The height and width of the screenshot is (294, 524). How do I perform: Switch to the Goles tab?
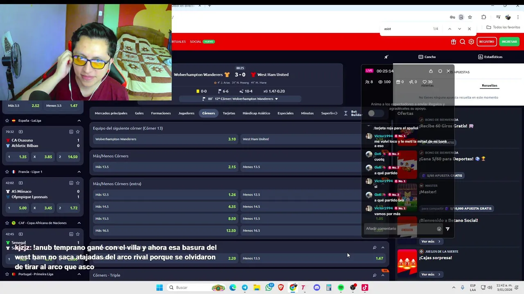pos(139,113)
